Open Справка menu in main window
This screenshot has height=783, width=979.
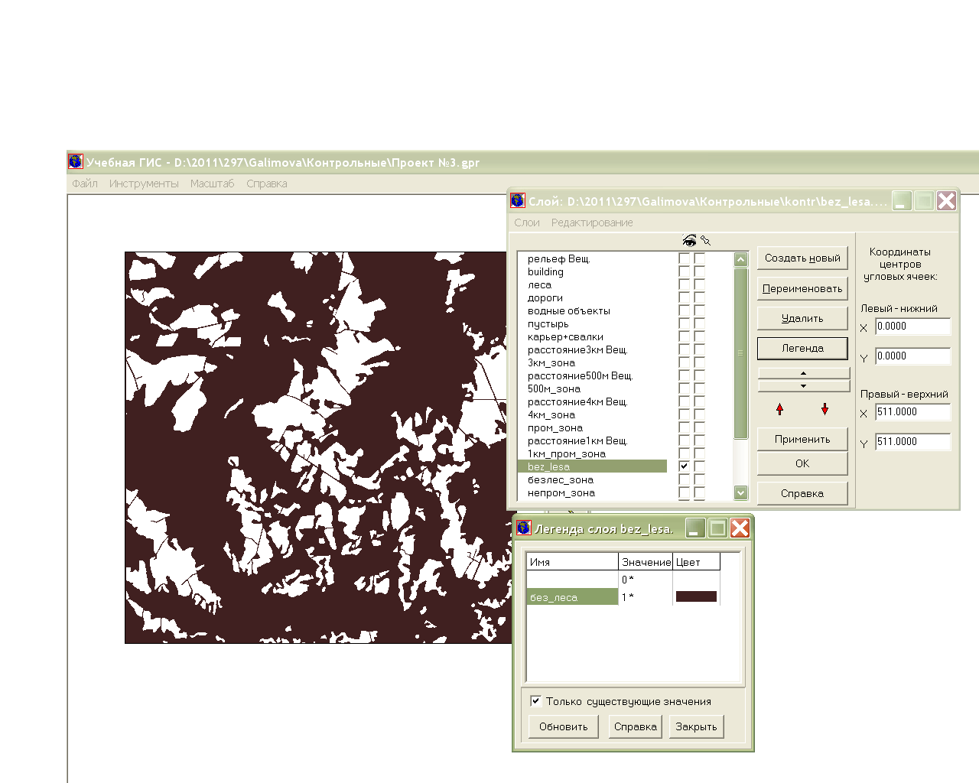click(267, 184)
